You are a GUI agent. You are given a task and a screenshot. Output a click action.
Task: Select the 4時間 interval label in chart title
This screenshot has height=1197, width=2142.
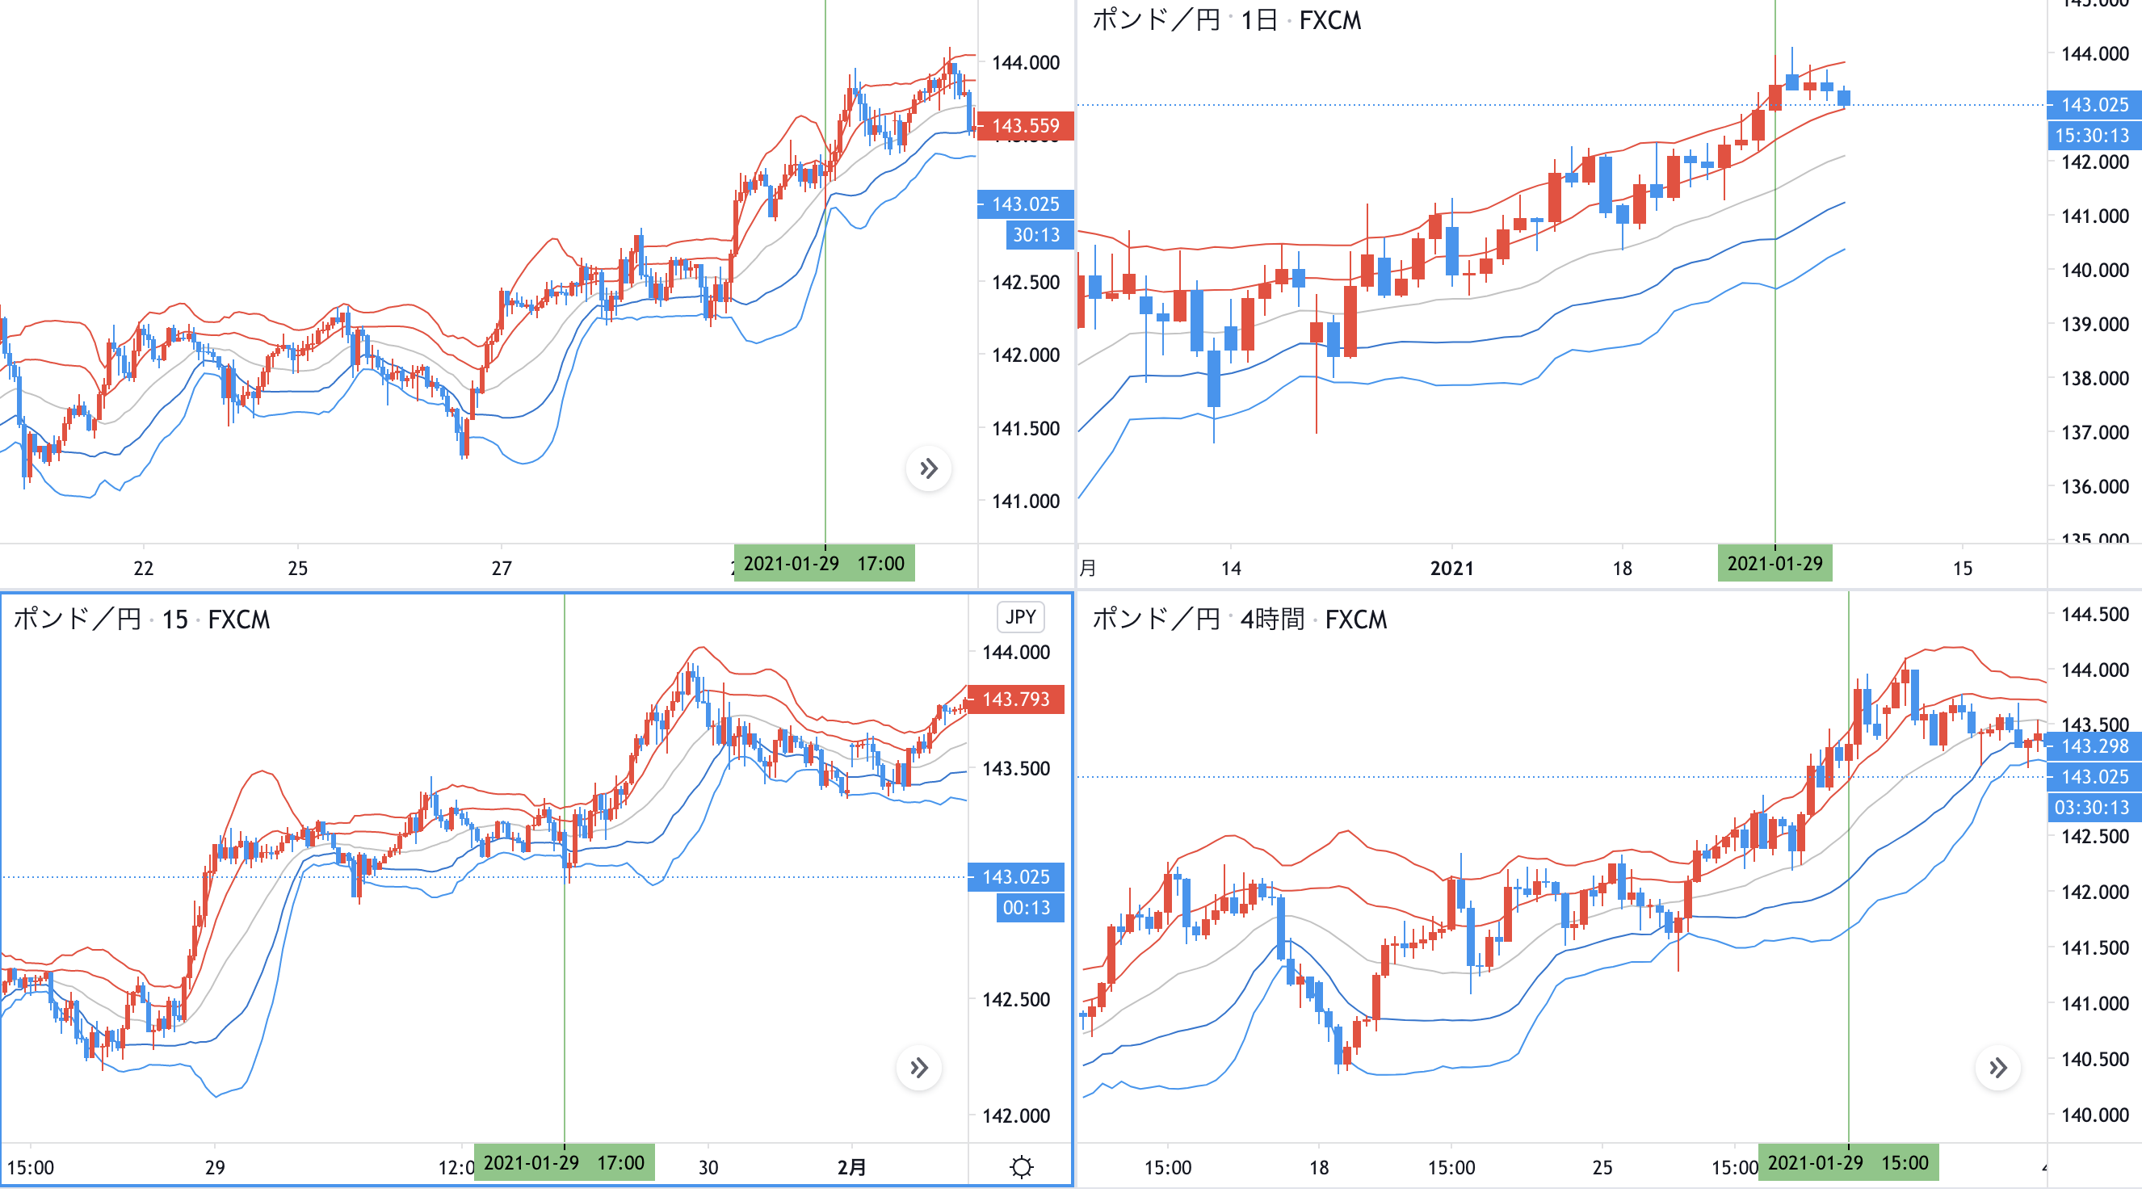[1271, 619]
